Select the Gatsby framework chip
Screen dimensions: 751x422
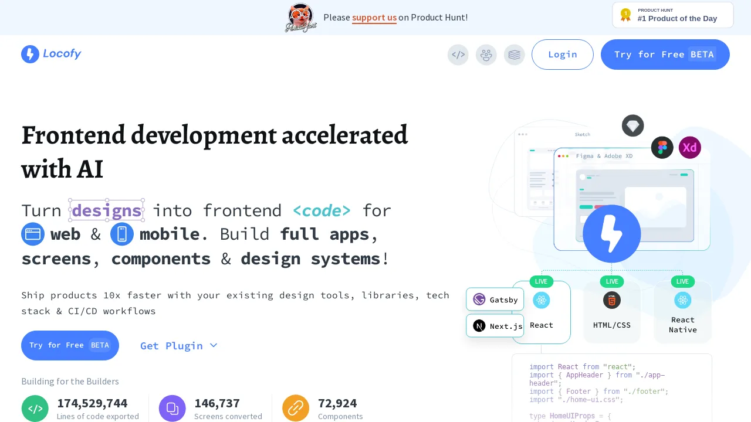point(495,300)
